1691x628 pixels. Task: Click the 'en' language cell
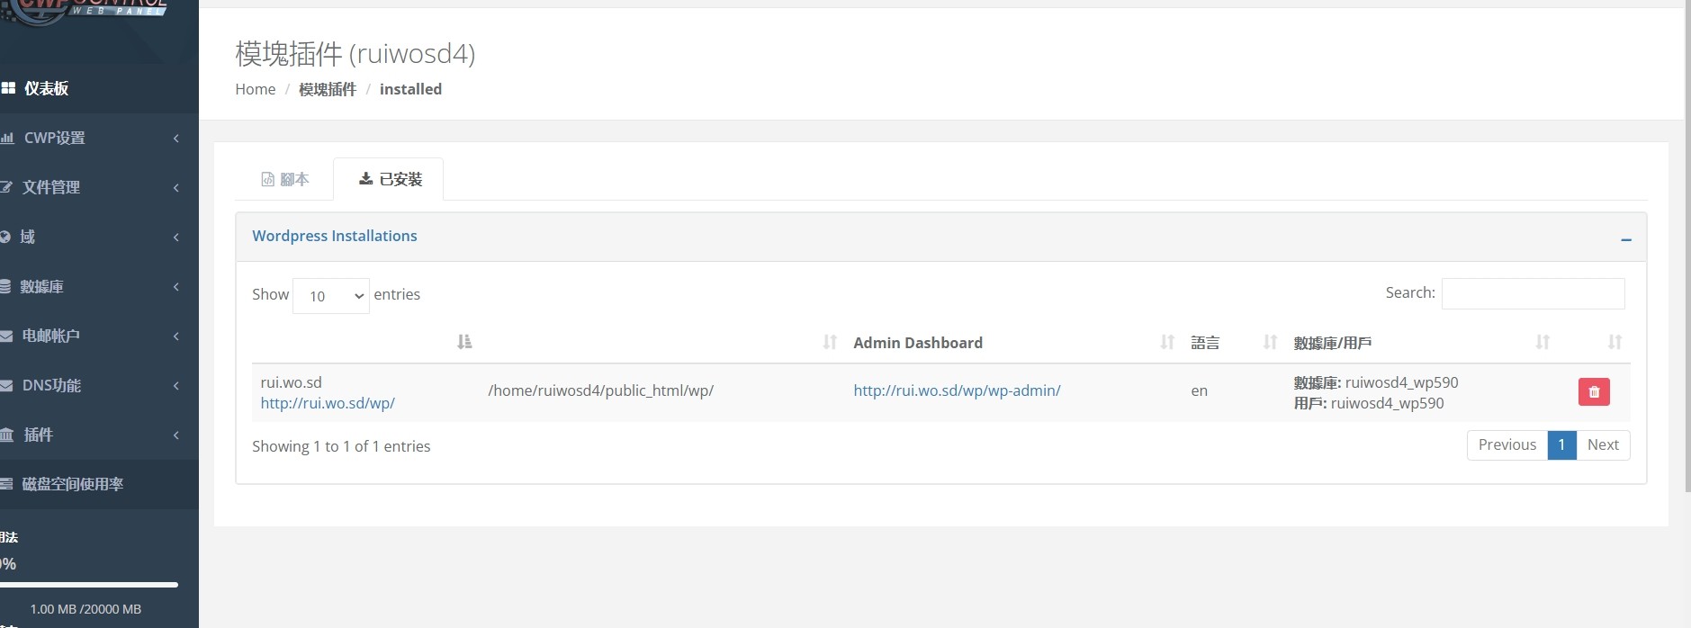coord(1199,390)
